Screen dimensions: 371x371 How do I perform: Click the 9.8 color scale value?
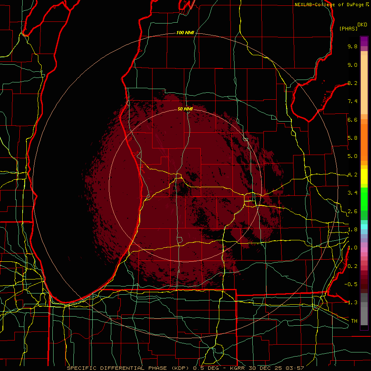352,46
